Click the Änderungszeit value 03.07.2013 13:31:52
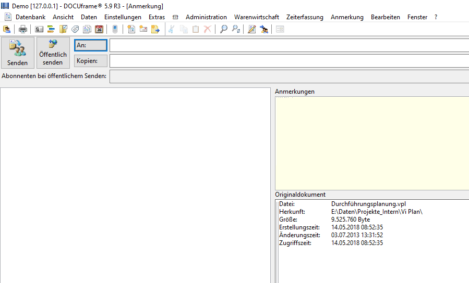This screenshot has height=283, width=469. [x=357, y=235]
